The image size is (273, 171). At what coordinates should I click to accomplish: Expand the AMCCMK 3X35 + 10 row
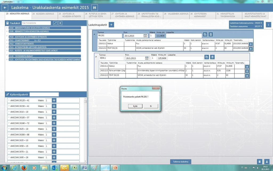[9, 140]
